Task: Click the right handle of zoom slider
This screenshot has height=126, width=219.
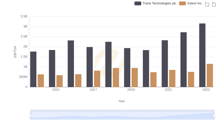Action: click(214, 116)
